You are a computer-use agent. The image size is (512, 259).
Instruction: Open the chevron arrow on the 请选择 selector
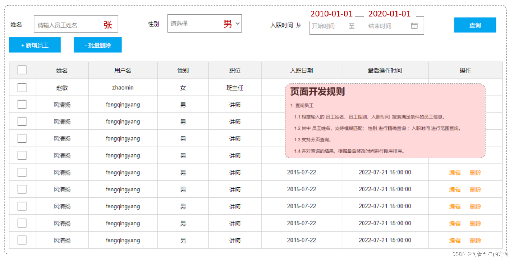click(x=237, y=24)
